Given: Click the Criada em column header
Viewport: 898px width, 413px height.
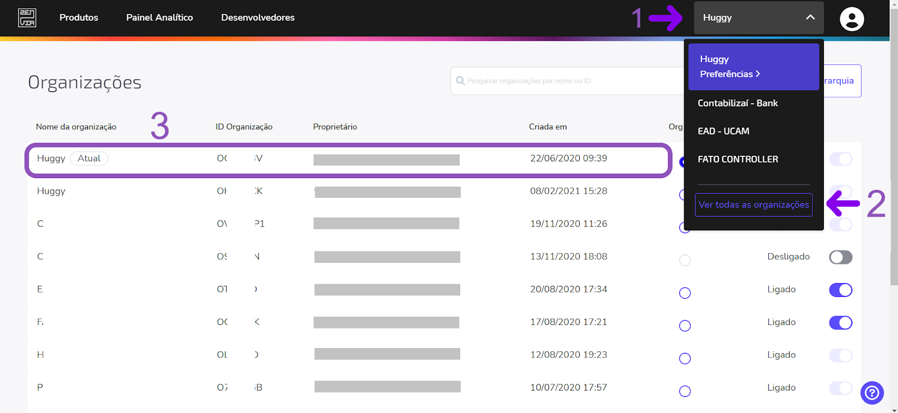Looking at the screenshot, I should 548,127.
